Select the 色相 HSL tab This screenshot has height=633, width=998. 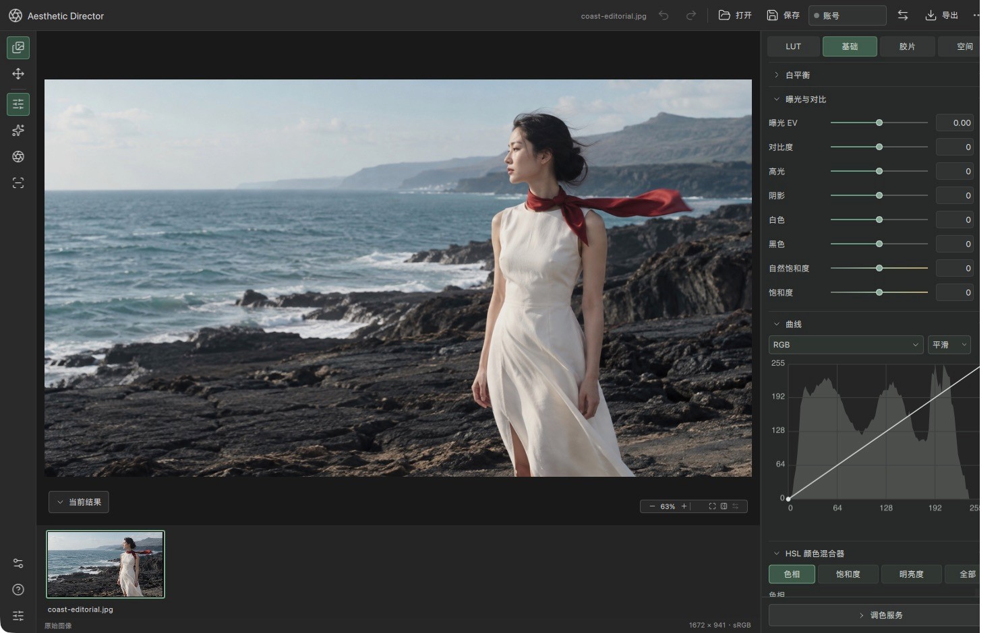[792, 574]
